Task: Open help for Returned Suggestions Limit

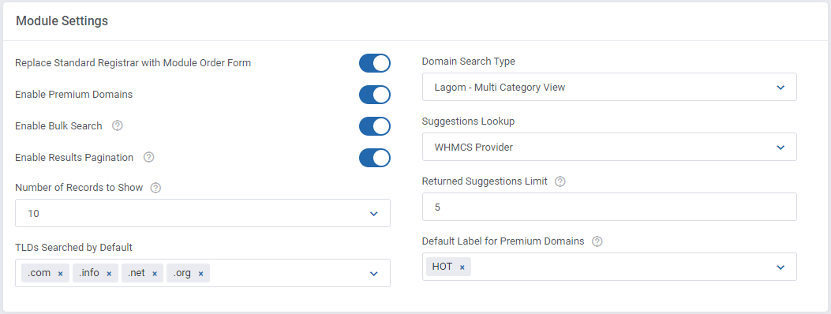Action: tap(560, 181)
